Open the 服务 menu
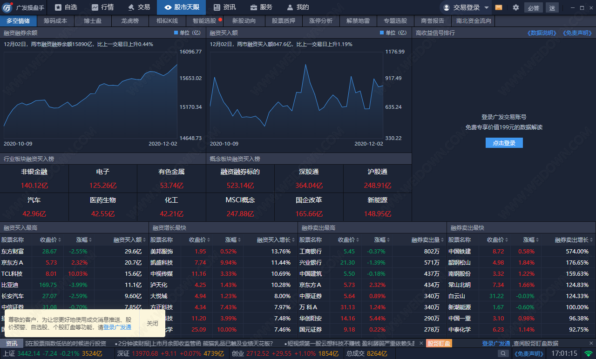The width and height of the screenshot is (596, 359). point(261,7)
